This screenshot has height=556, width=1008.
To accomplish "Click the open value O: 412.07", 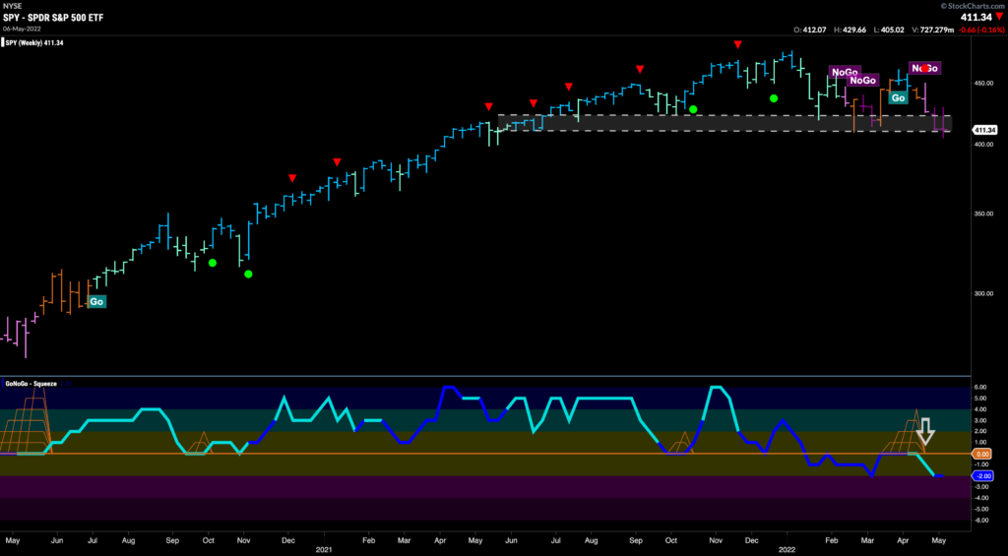I will pyautogui.click(x=810, y=30).
